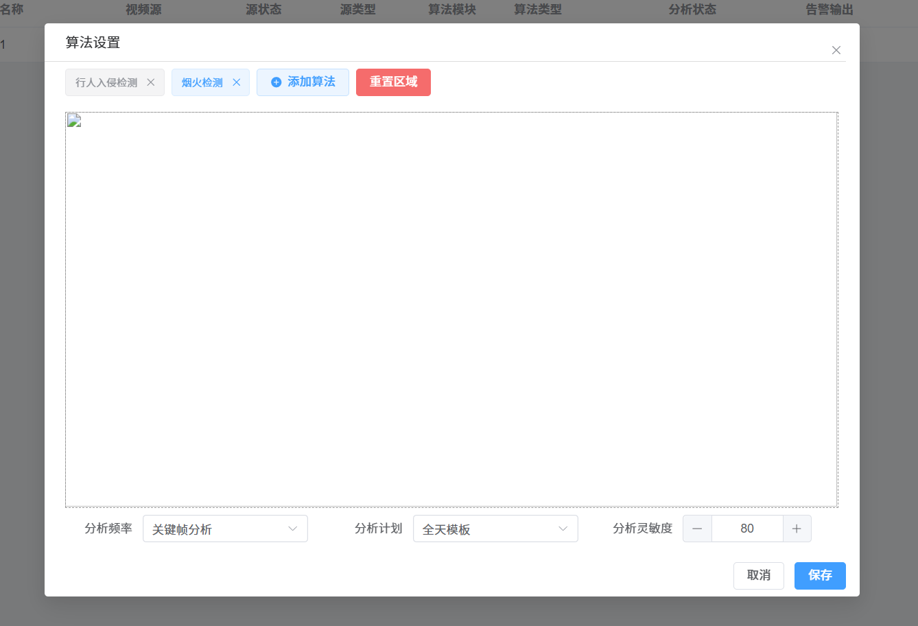
Task: Click 取消 to cancel the settings
Action: pyautogui.click(x=758, y=575)
